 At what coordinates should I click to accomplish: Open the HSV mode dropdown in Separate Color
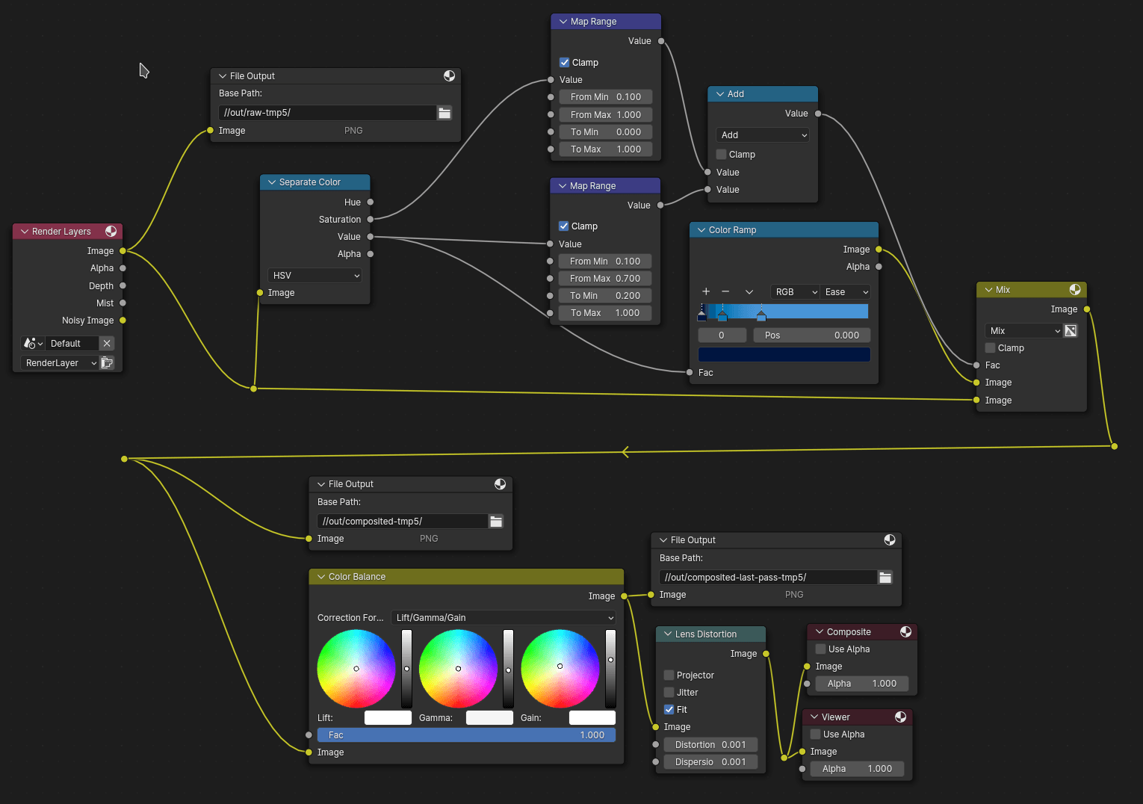[x=314, y=275]
